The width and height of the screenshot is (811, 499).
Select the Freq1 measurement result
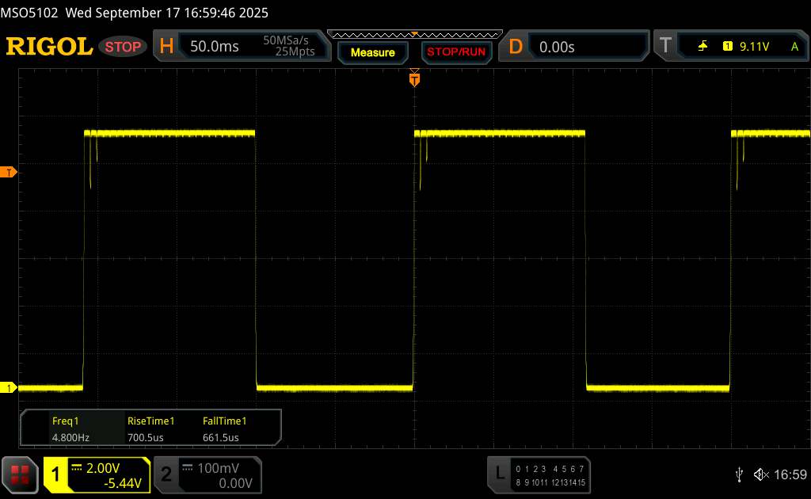(x=69, y=429)
